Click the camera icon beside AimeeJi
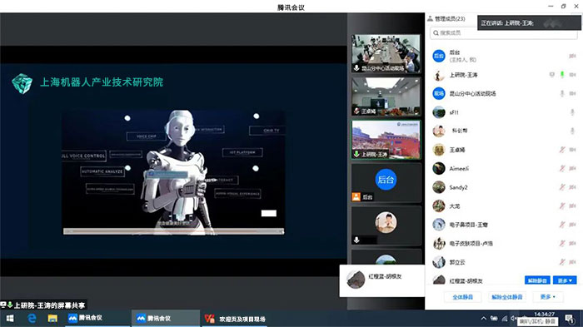 click(573, 169)
